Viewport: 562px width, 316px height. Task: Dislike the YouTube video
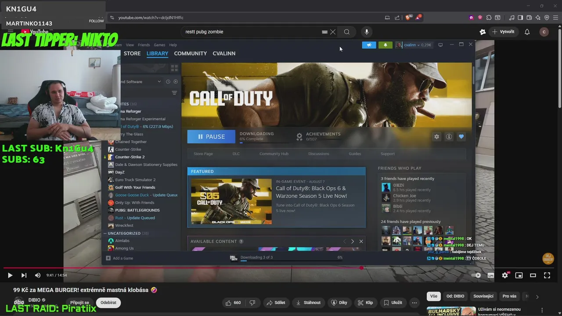click(x=252, y=302)
